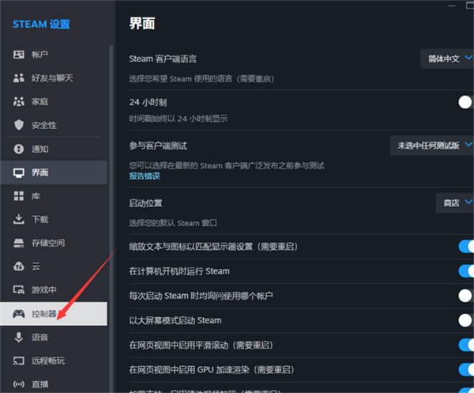The image size is (474, 393).
Task: Click the 存储空间 drive icon
Action: click(x=19, y=243)
